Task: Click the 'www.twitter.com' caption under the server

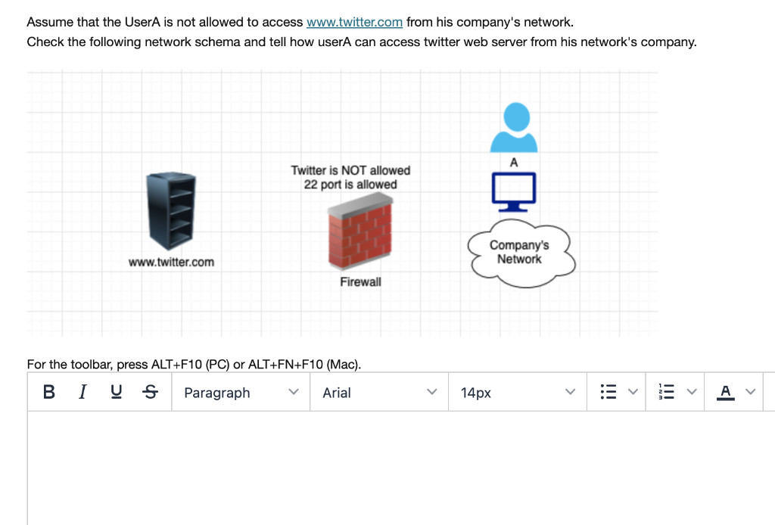Action: (172, 262)
